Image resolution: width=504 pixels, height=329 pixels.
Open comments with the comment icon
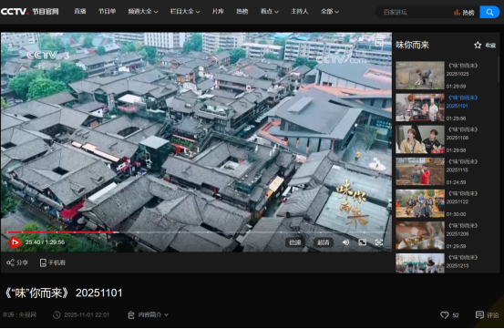[x=479, y=314]
